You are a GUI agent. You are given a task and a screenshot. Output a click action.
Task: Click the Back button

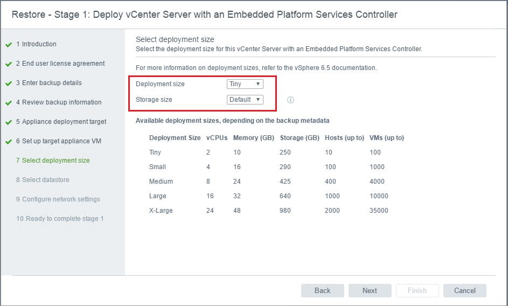click(x=322, y=291)
